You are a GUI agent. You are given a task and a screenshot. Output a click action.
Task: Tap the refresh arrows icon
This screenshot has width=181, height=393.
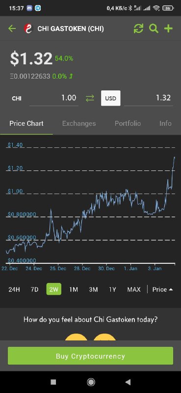pyautogui.click(x=138, y=28)
